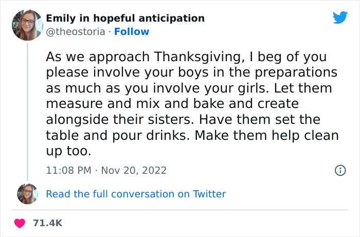
Task: Open the "Emily in hopeful anticipation" profile name
Action: (125, 18)
